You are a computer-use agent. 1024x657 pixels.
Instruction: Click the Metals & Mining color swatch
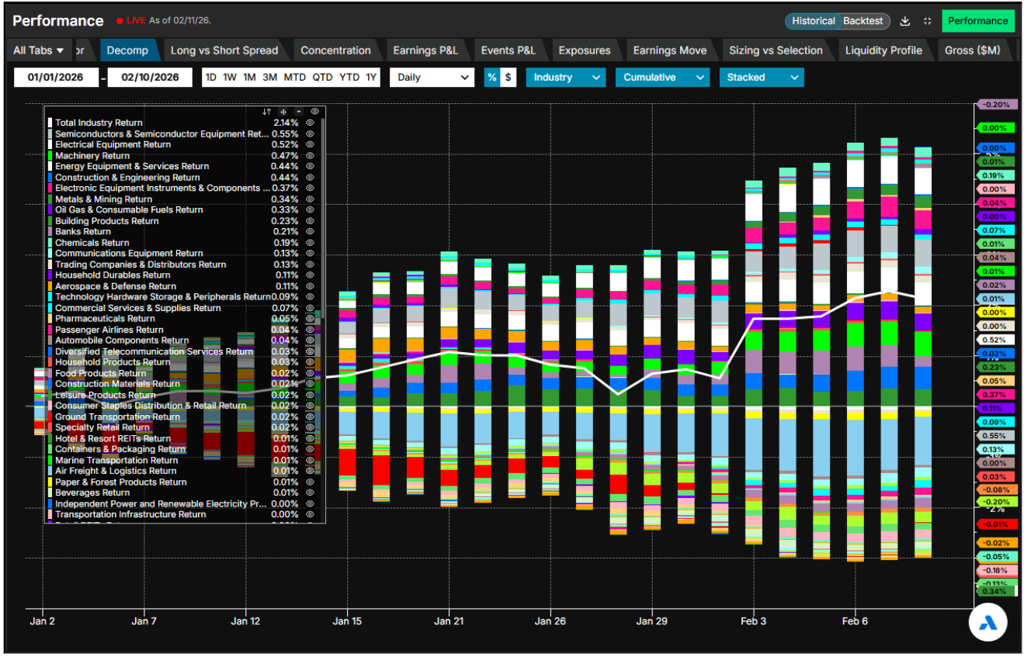click(50, 199)
